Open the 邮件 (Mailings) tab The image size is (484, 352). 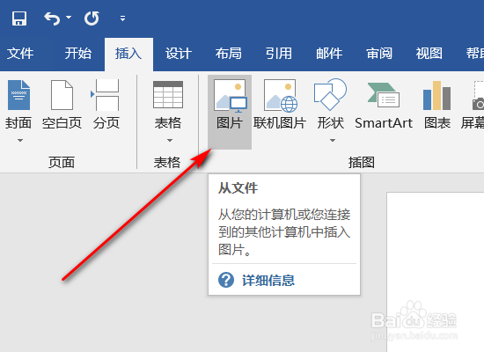tap(329, 54)
